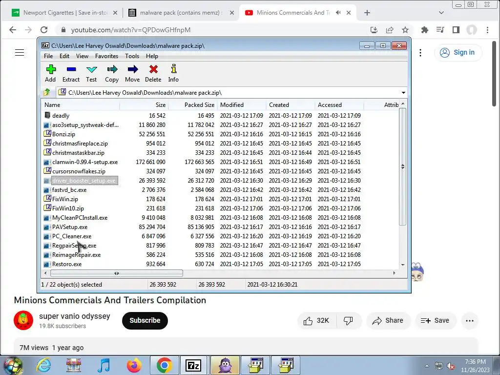Run the Test archive tool
The height and width of the screenshot is (375, 500).
(x=91, y=73)
